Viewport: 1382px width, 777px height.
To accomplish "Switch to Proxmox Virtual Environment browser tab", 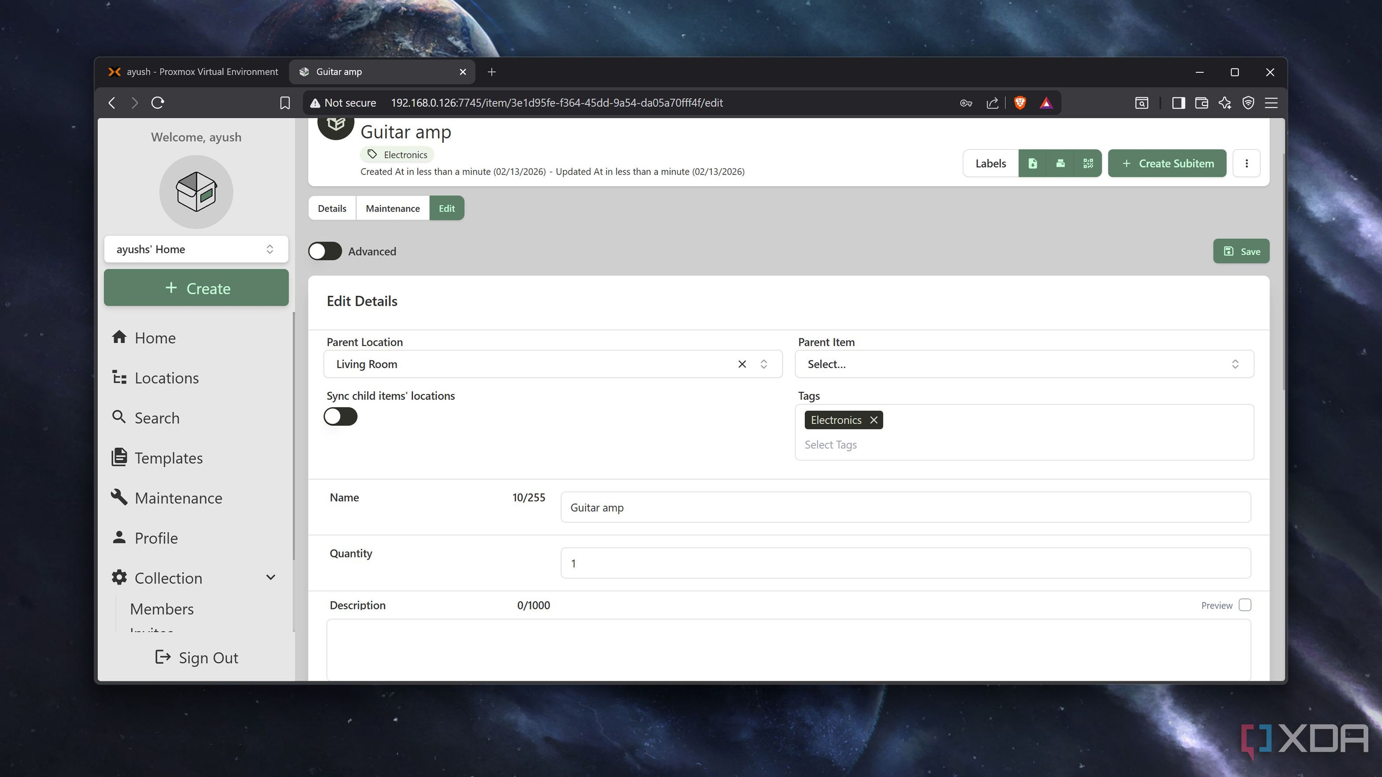I will point(194,72).
